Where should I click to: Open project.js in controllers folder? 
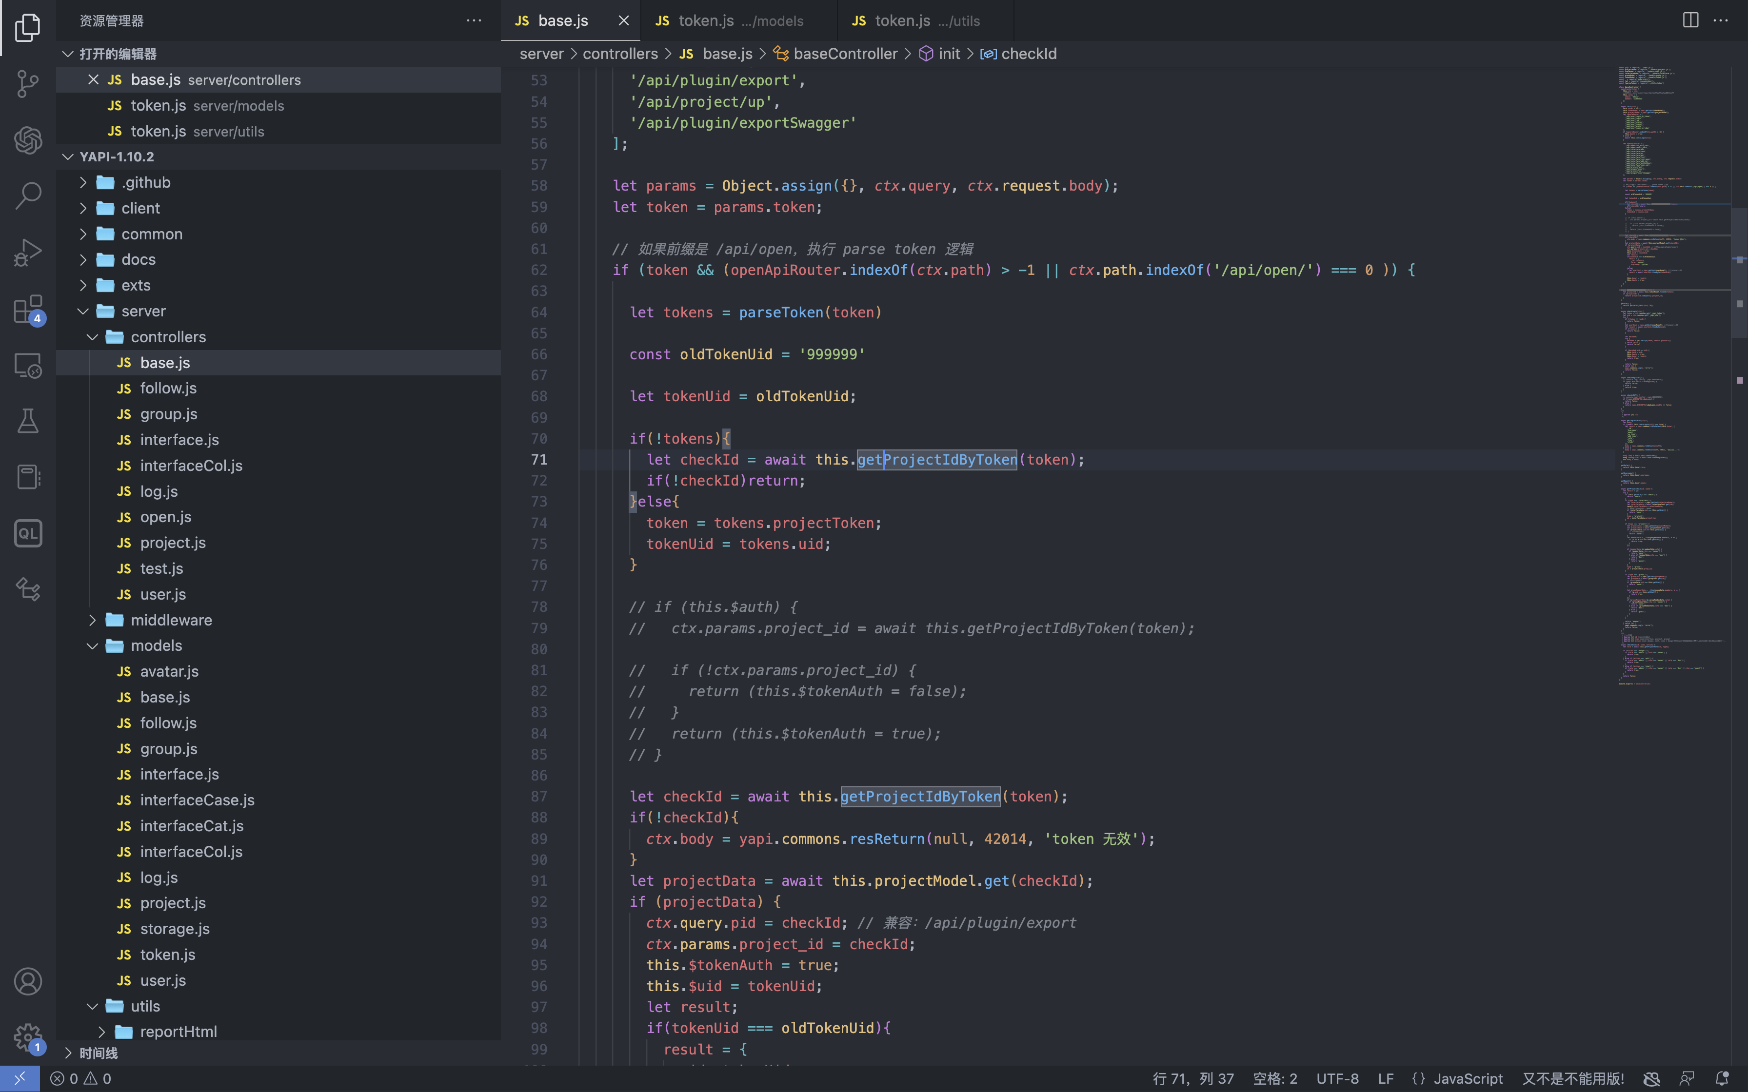pyautogui.click(x=173, y=543)
